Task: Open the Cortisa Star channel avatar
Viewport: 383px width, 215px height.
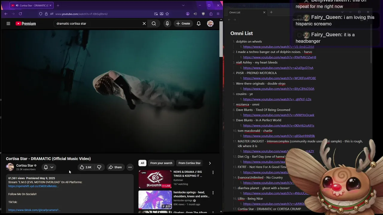Action: point(10,167)
